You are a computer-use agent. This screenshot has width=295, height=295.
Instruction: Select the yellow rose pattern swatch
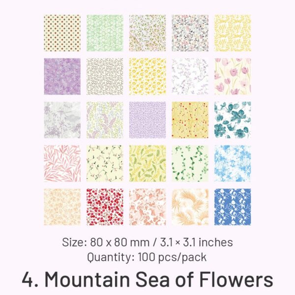tap(147, 76)
